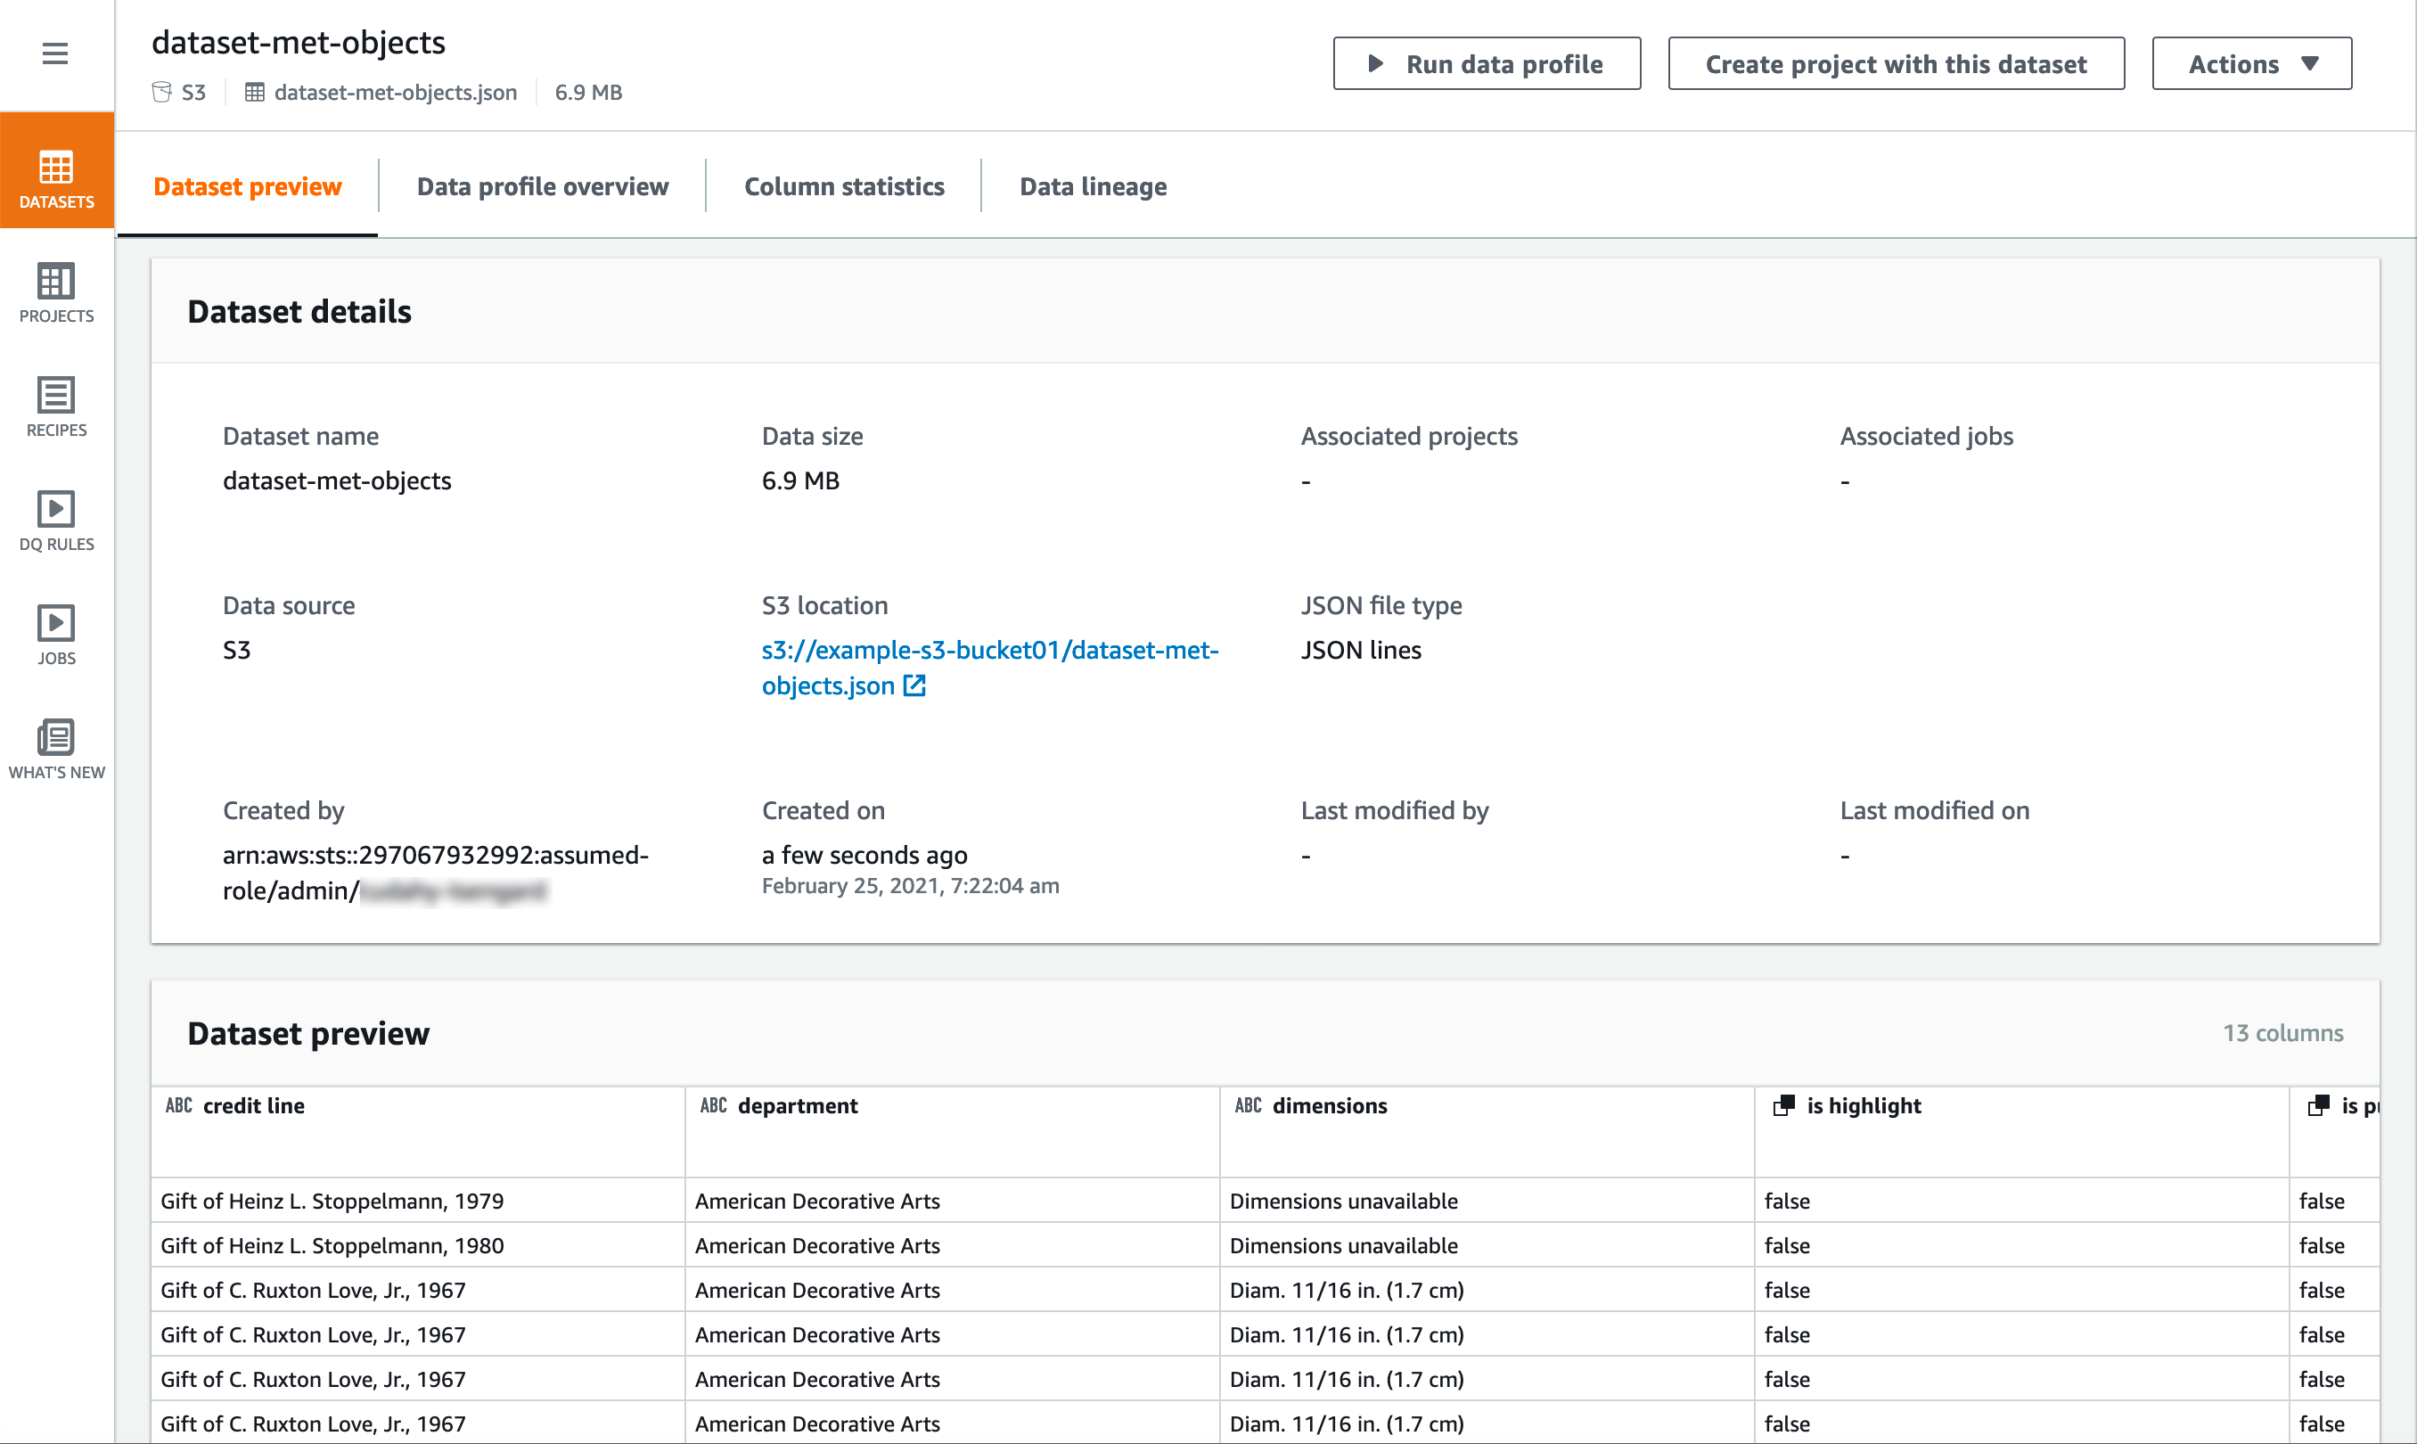The width and height of the screenshot is (2417, 1444).
Task: Select the Gift of Heinz L. Stoppelmann, 1979 cell
Action: click(x=332, y=1200)
